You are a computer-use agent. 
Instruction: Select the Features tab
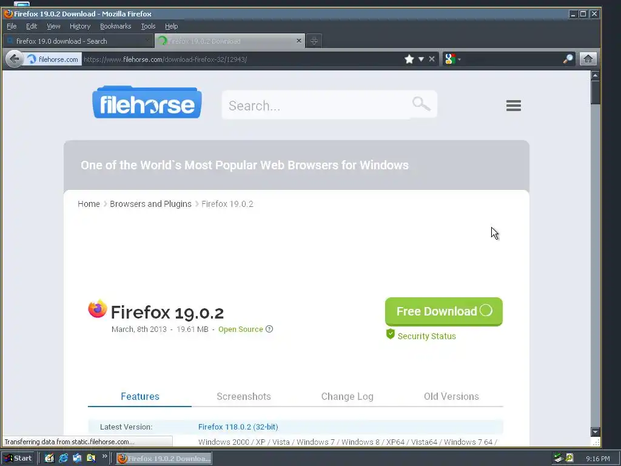[x=140, y=396]
